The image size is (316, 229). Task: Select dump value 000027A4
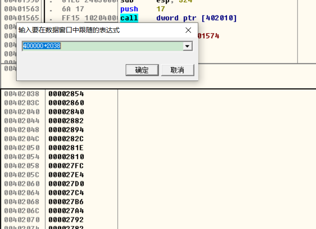pos(66,211)
